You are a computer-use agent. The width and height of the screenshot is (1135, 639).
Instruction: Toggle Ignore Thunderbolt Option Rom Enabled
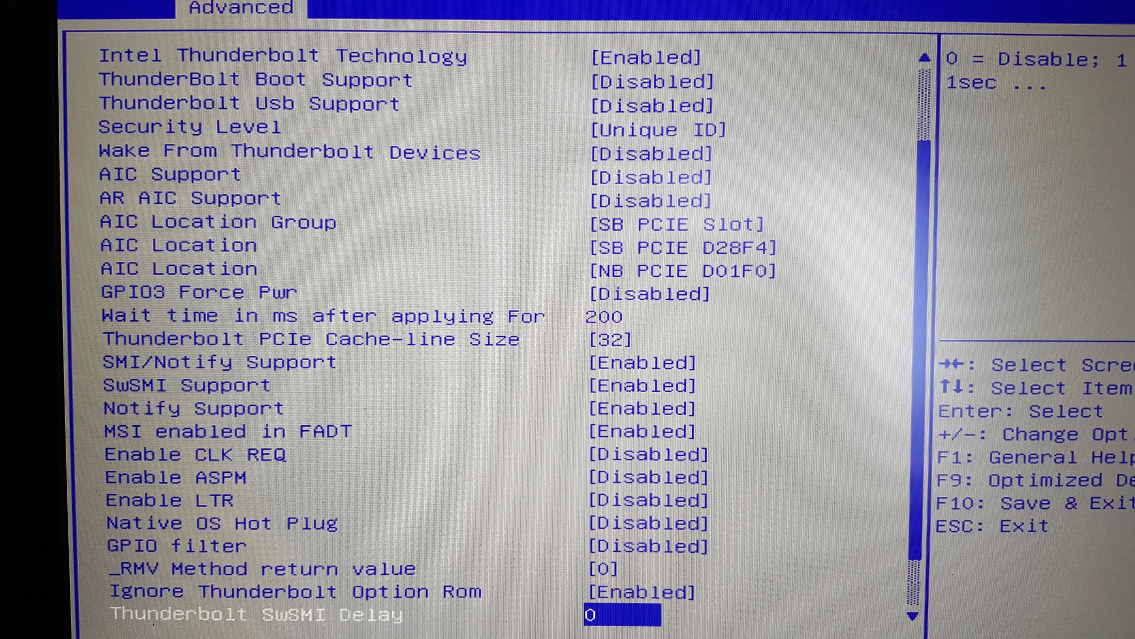click(x=642, y=593)
